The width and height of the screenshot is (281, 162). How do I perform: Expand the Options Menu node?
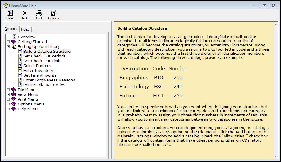8,104
